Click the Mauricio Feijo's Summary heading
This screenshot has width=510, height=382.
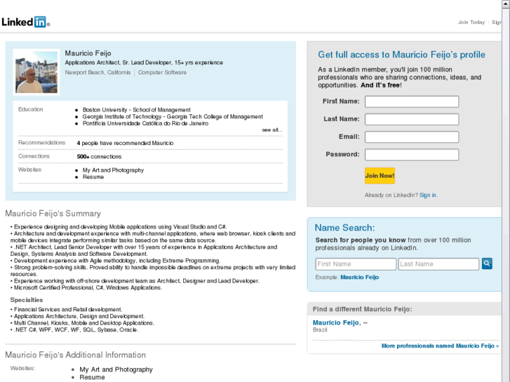[x=53, y=213]
